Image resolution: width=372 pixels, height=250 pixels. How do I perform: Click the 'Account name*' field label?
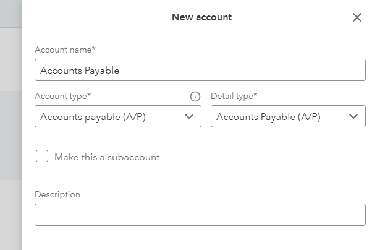(x=65, y=50)
